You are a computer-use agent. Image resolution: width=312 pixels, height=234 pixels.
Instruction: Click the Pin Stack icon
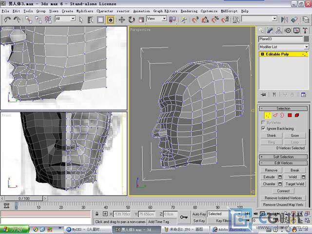point(263,95)
